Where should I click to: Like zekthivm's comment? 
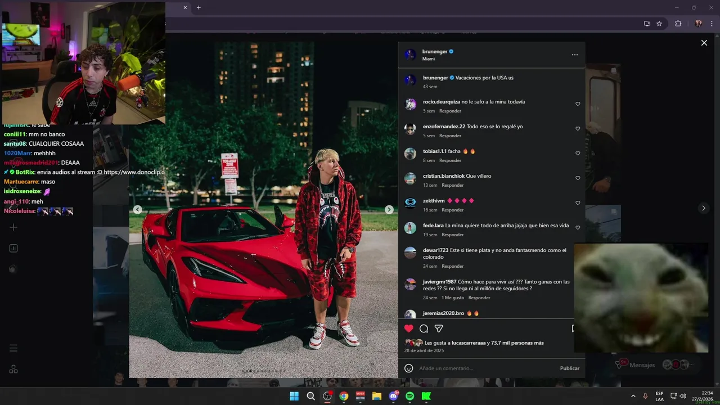tap(578, 203)
